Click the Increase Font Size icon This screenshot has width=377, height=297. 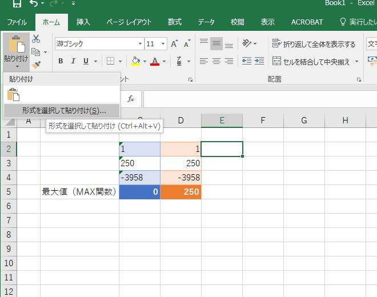[x=174, y=43]
